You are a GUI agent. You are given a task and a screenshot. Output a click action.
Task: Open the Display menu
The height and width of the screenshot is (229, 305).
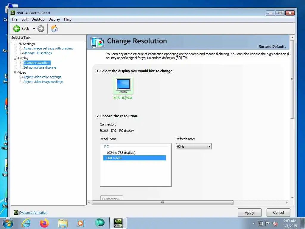tap(54, 19)
